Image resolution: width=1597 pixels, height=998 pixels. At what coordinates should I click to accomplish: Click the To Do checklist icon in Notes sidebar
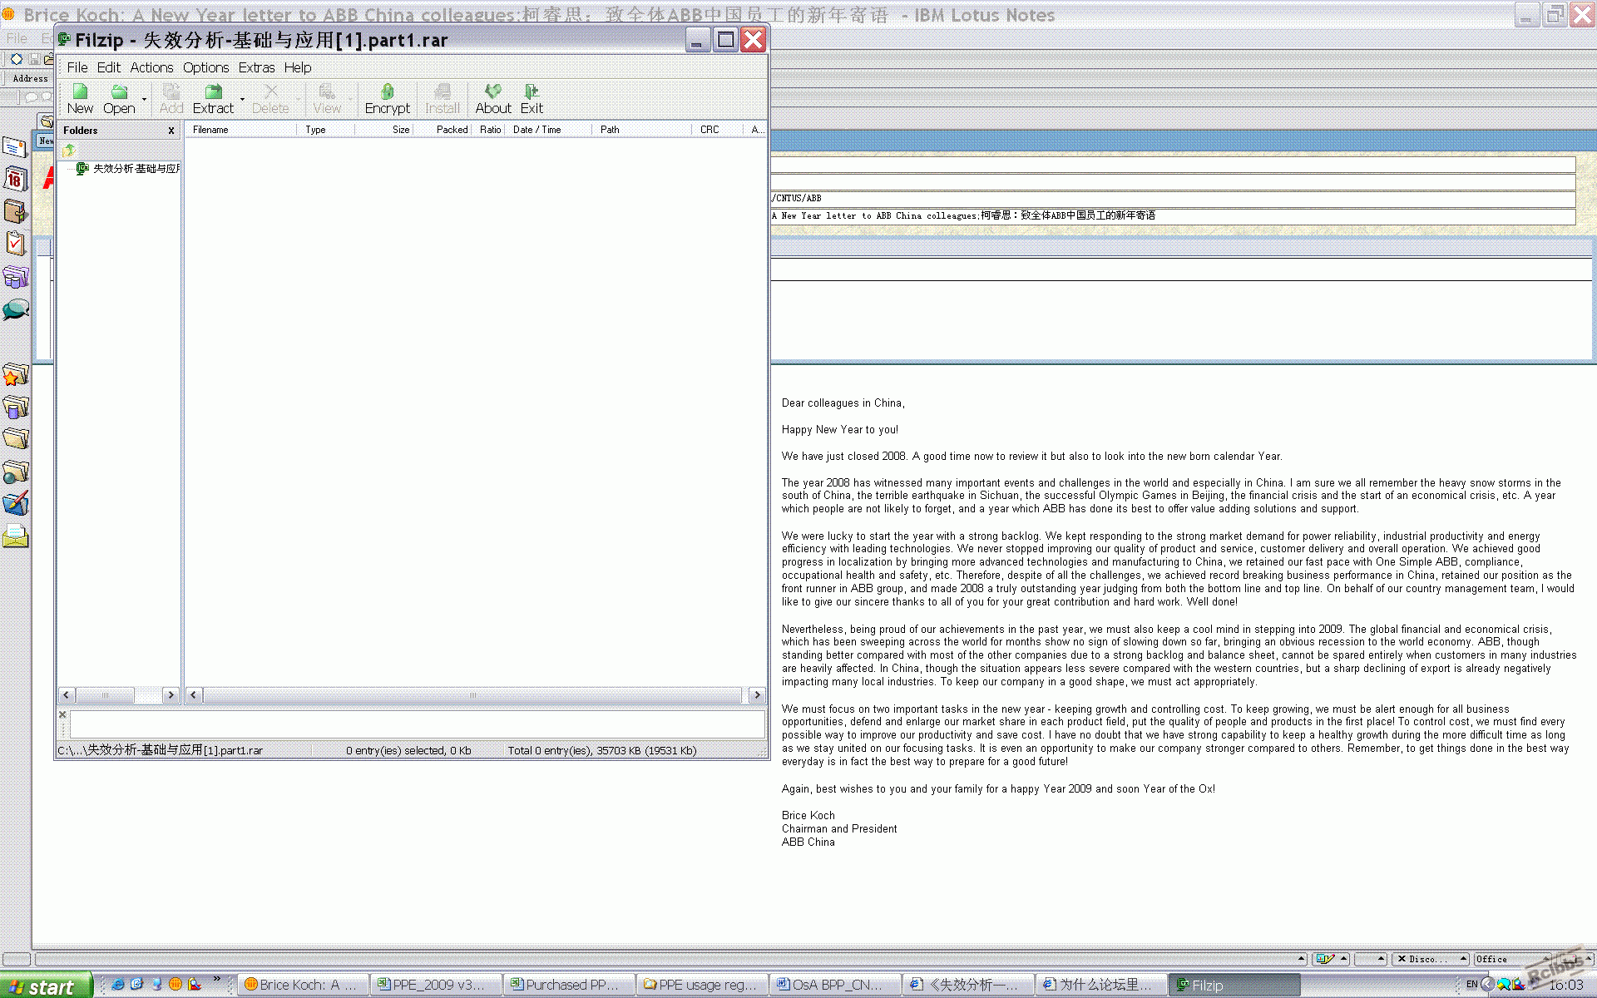pyautogui.click(x=15, y=244)
